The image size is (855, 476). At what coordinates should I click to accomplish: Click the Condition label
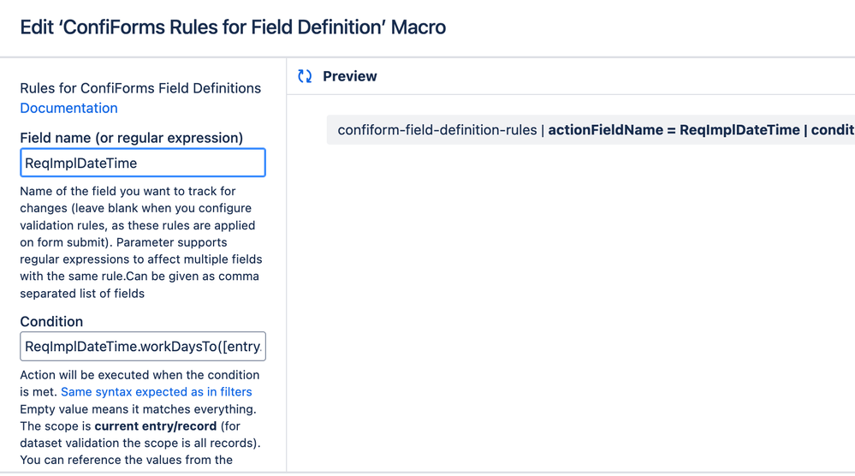tap(51, 322)
